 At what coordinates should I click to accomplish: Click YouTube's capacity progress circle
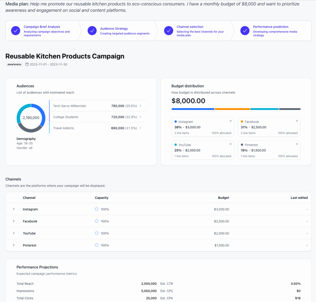[x=97, y=233]
